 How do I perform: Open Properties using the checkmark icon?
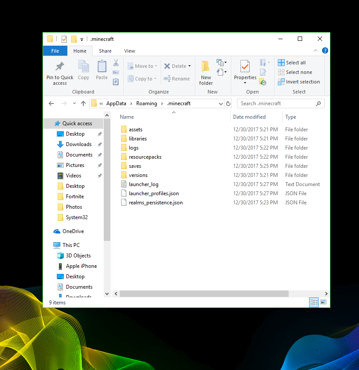(245, 67)
